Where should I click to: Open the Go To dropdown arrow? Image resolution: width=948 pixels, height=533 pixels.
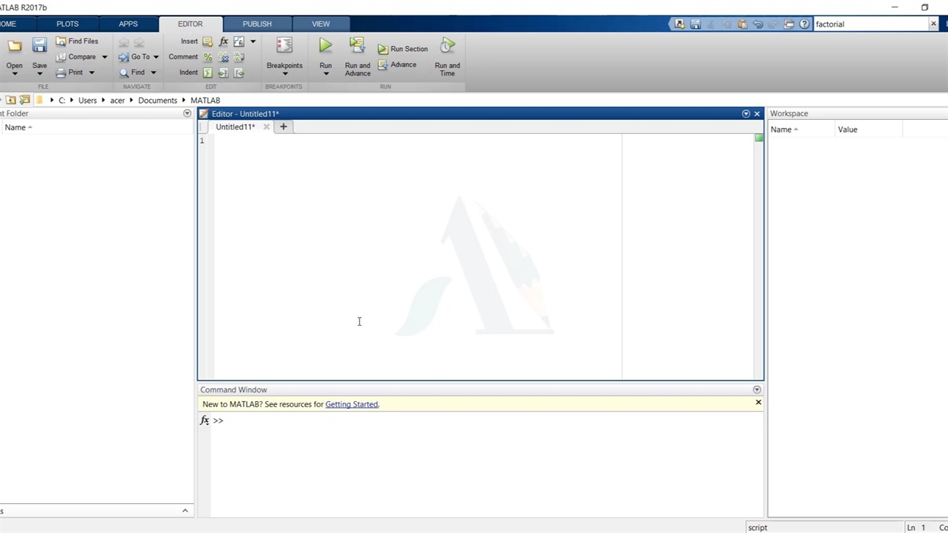[156, 57]
